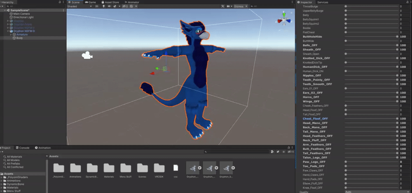Select the Body object in Hierarchy
The image size is (412, 193).
point(19,38)
